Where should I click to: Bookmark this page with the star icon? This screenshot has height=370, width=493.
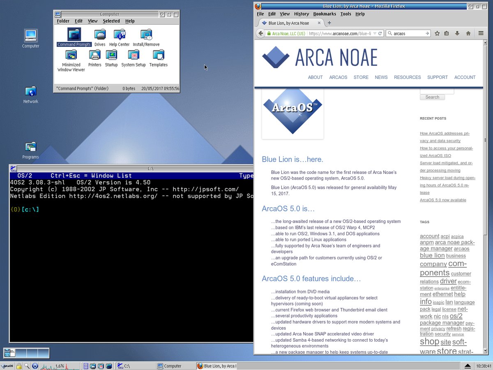click(437, 33)
